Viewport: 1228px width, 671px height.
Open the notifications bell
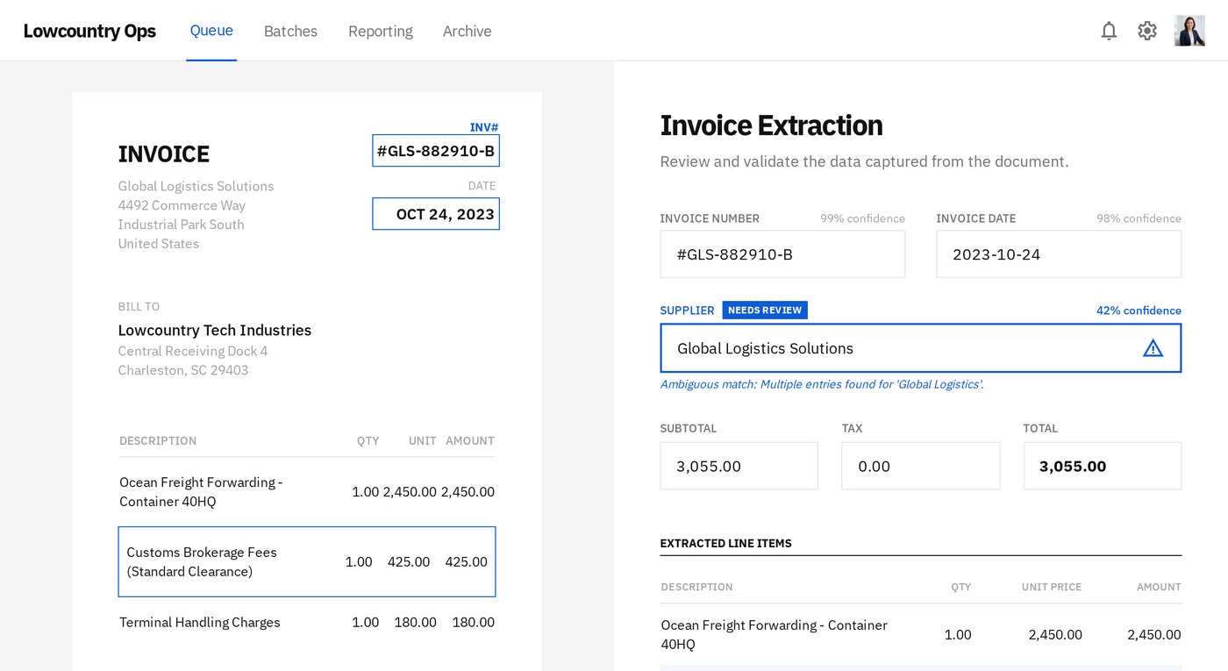(x=1109, y=31)
